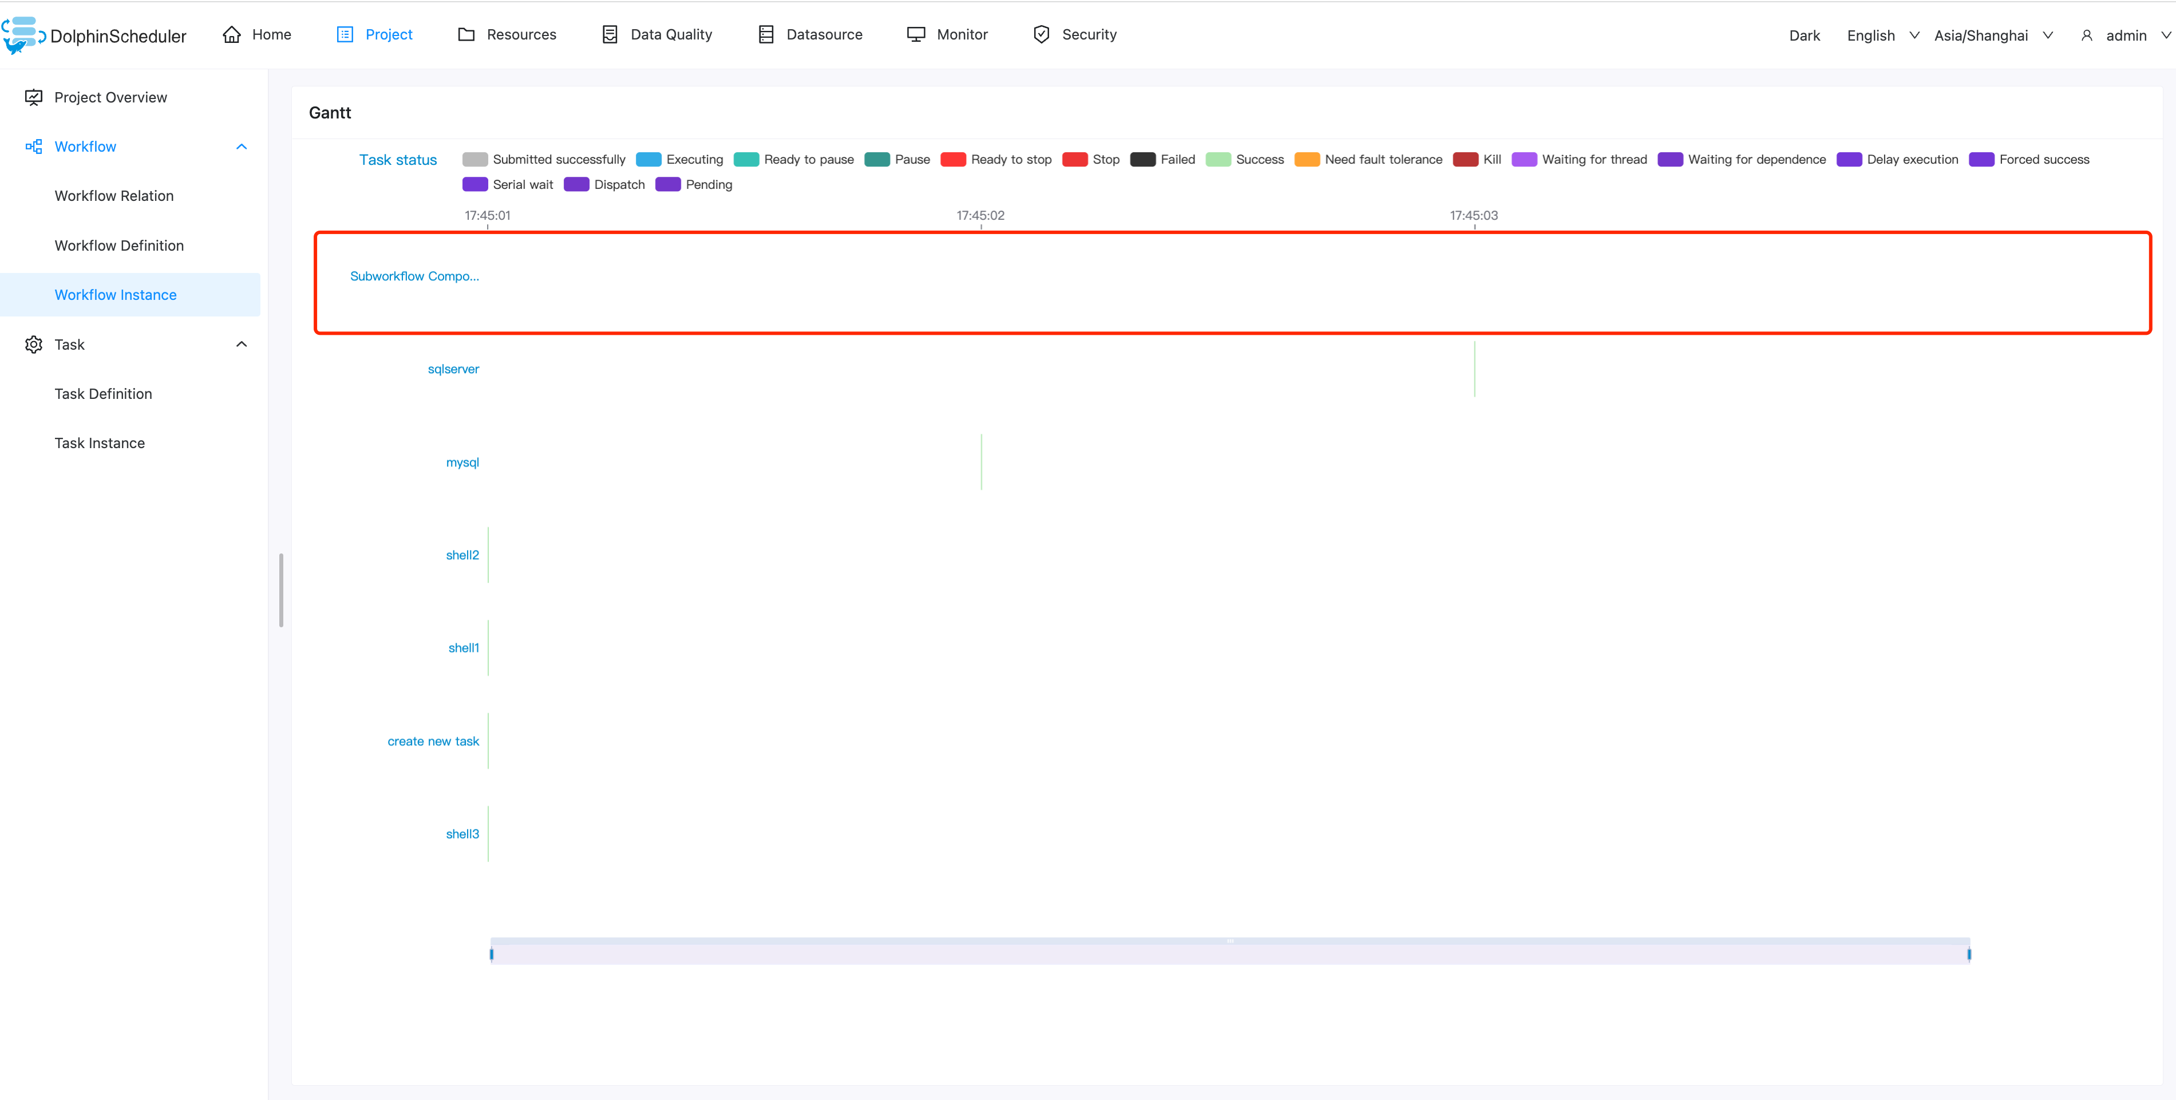Toggle the Success legend entry

point(1244,160)
